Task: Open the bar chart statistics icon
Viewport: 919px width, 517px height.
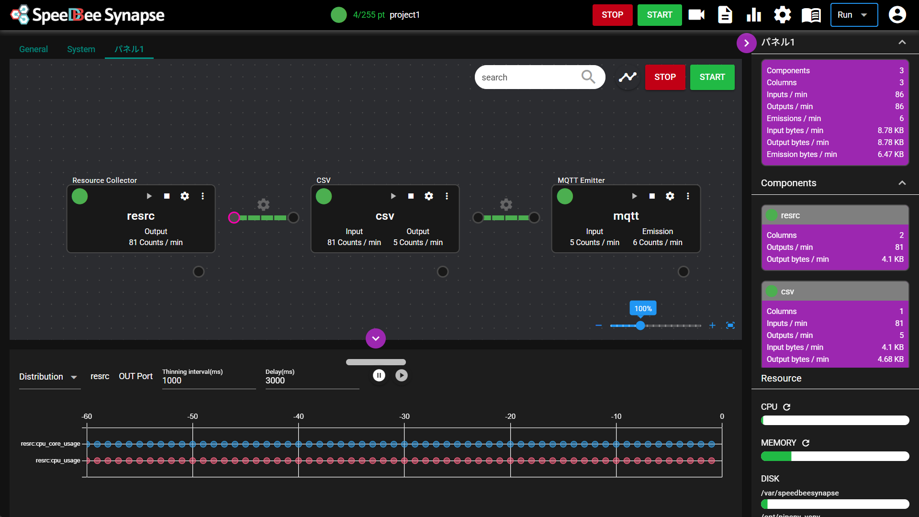Action: [754, 15]
